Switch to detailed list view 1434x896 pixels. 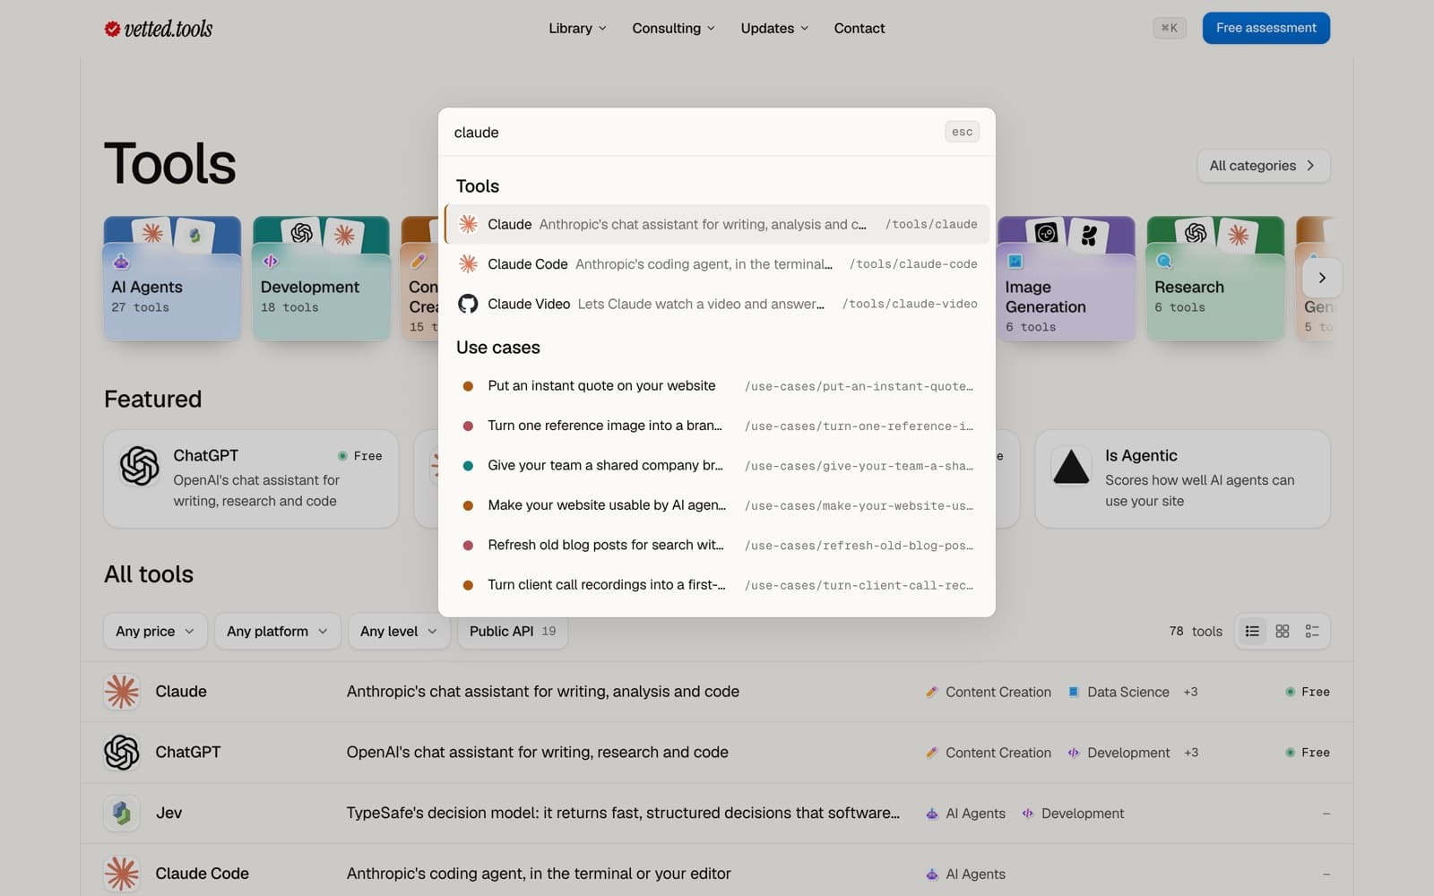(1312, 631)
